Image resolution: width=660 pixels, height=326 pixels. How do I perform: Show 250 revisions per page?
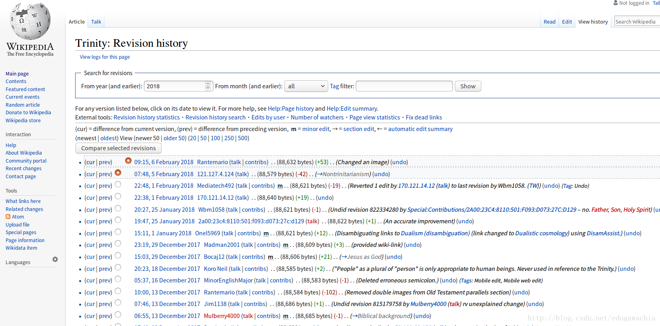click(229, 138)
